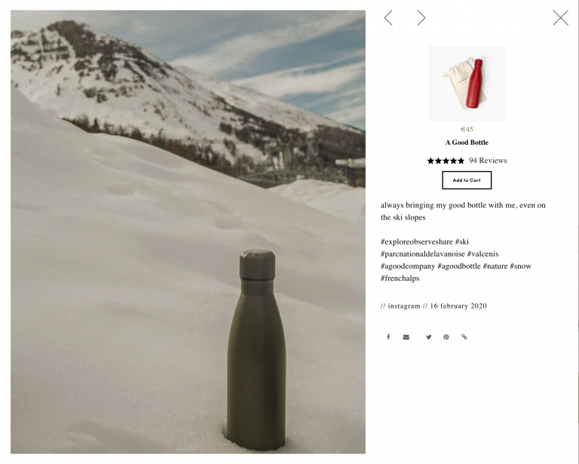579x464 pixels.
Task: Close the photo lightbox with the X
Action: (561, 18)
